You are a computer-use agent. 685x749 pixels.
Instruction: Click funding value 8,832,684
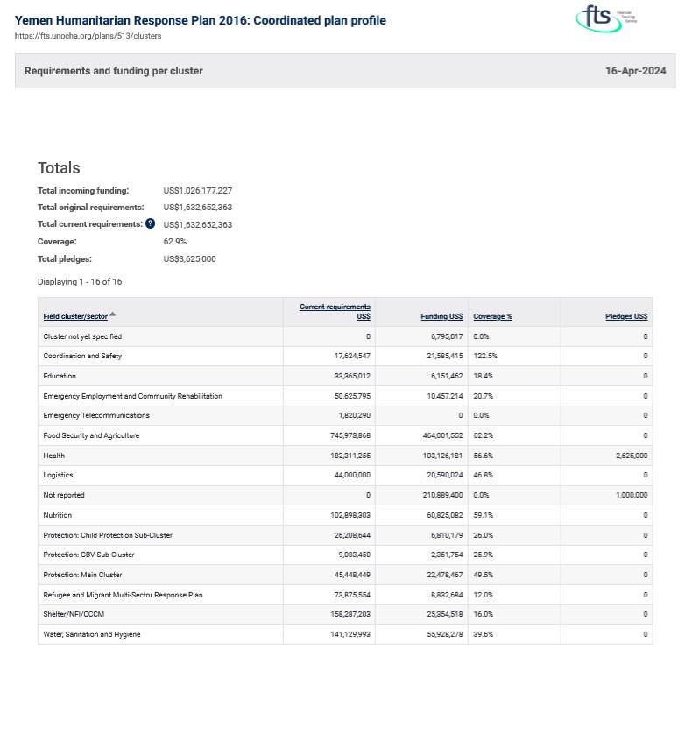[x=447, y=595]
